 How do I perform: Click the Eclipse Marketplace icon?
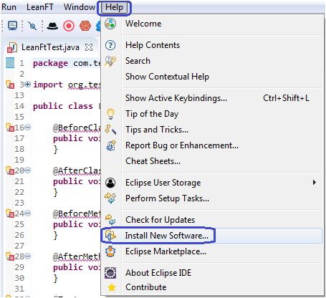(x=110, y=251)
